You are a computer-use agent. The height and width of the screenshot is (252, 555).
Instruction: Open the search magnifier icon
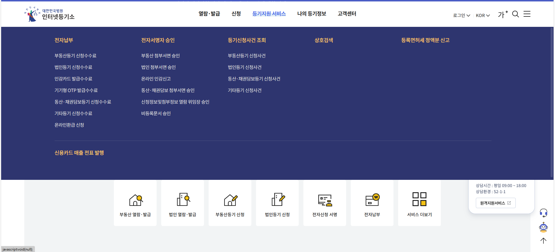point(515,14)
